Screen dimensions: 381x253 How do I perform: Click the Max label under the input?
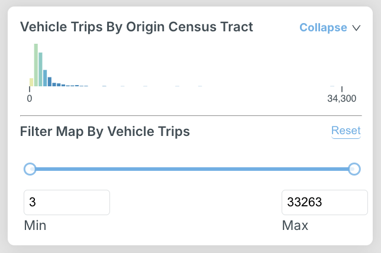295,225
